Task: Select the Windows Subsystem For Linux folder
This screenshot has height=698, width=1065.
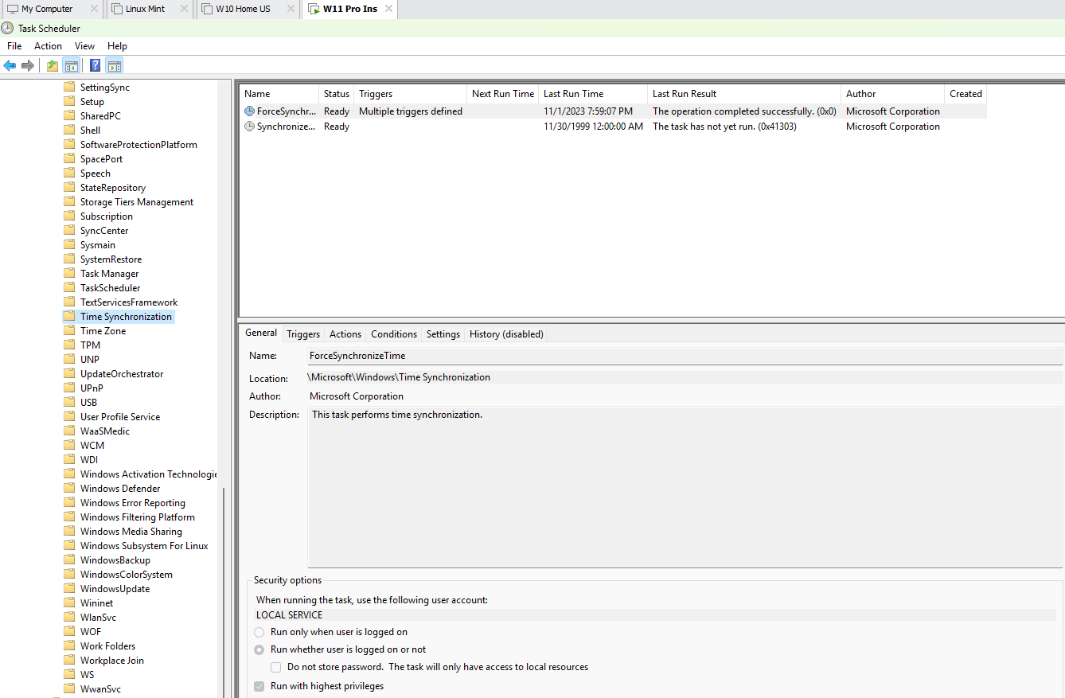Action: [144, 546]
